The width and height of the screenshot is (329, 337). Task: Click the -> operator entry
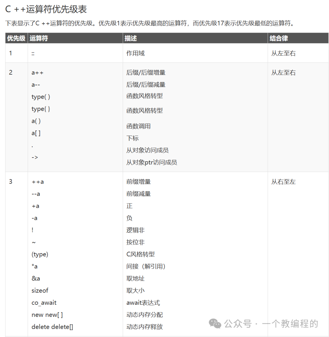click(x=35, y=157)
